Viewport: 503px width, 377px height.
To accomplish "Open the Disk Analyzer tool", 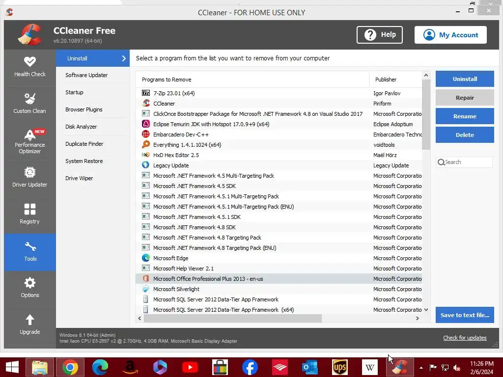I will coord(93,127).
